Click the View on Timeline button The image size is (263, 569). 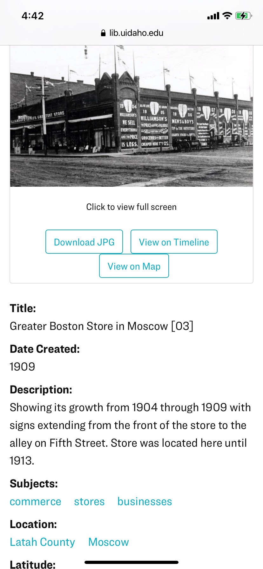pyautogui.click(x=174, y=242)
